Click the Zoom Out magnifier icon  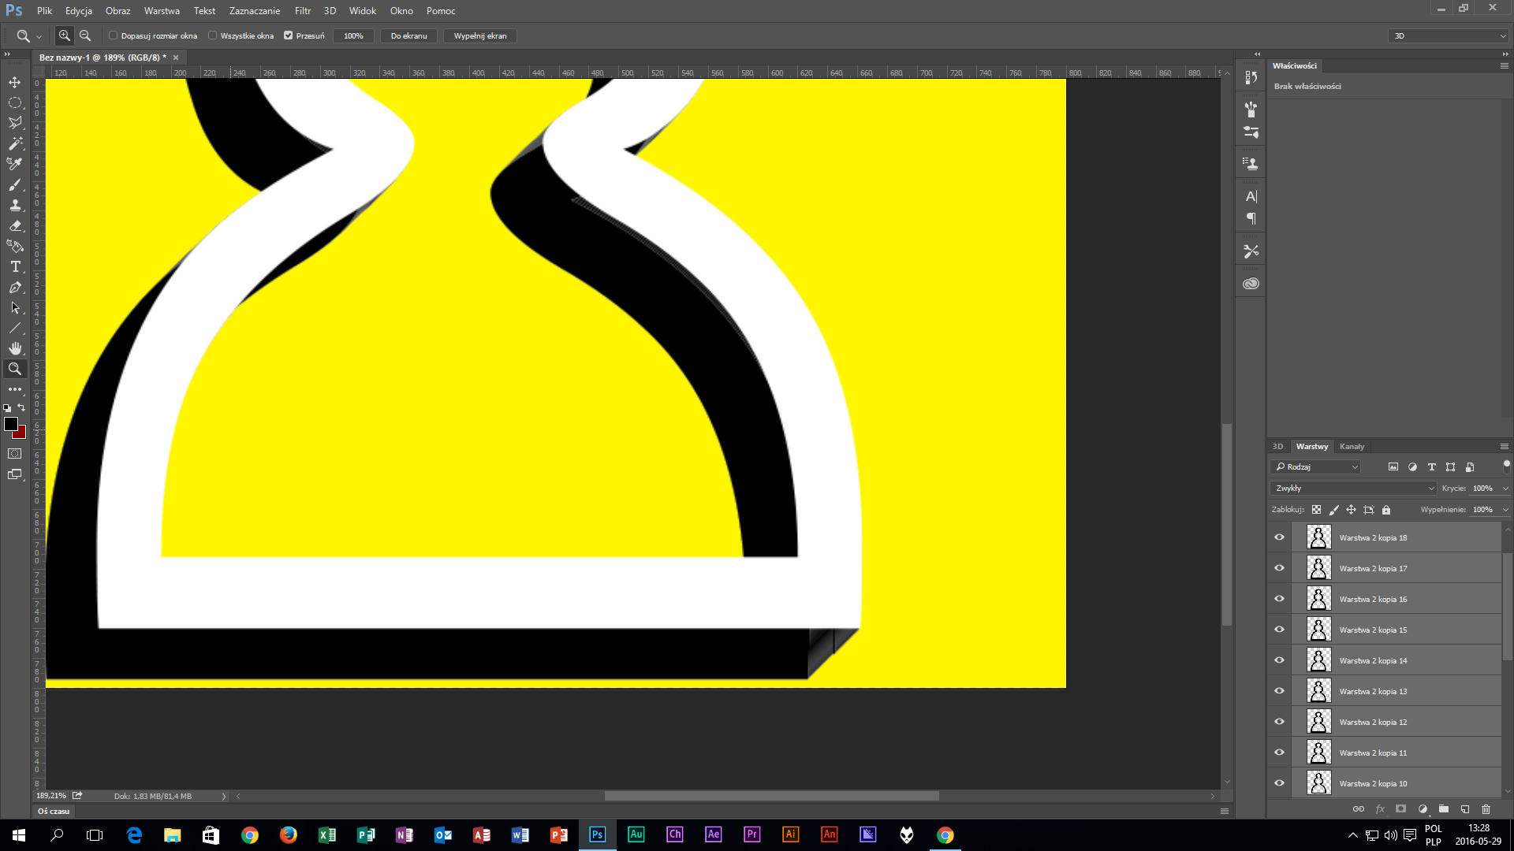pos(85,35)
